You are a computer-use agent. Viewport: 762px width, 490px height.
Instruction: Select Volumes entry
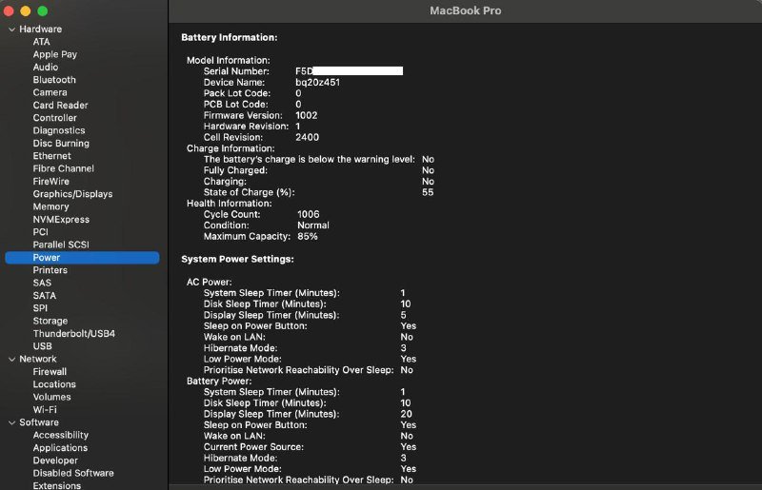click(x=52, y=397)
